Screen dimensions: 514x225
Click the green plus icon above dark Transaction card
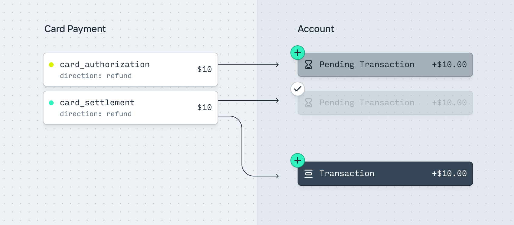(x=298, y=160)
